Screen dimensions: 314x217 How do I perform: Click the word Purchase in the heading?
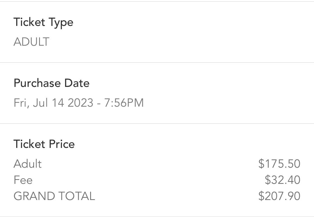[37, 83]
